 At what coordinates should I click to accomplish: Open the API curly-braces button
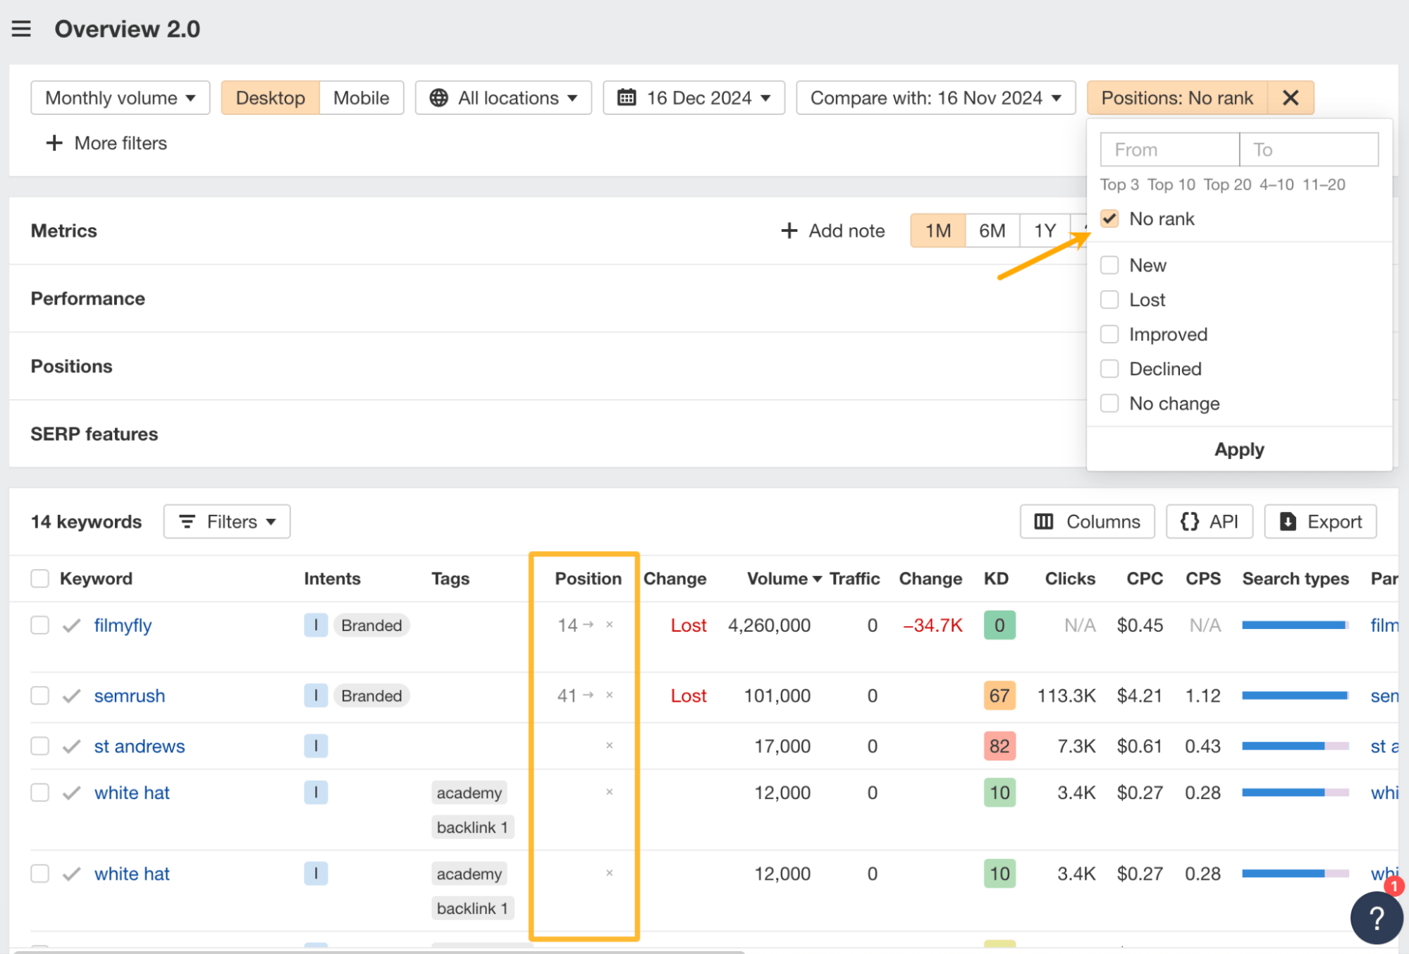[1209, 522]
